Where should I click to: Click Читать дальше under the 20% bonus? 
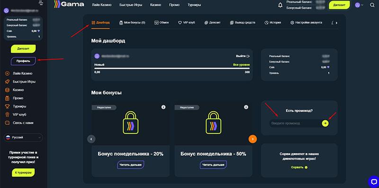click(131, 165)
